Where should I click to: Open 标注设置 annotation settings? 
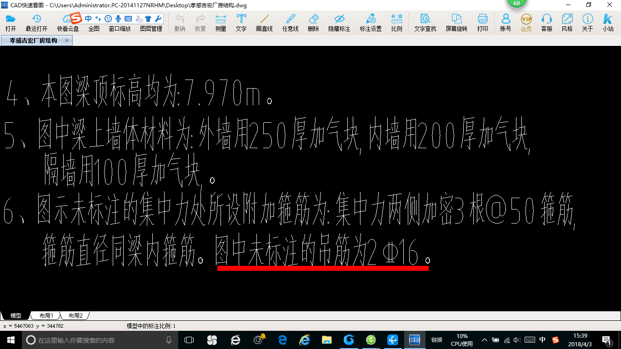click(x=371, y=22)
